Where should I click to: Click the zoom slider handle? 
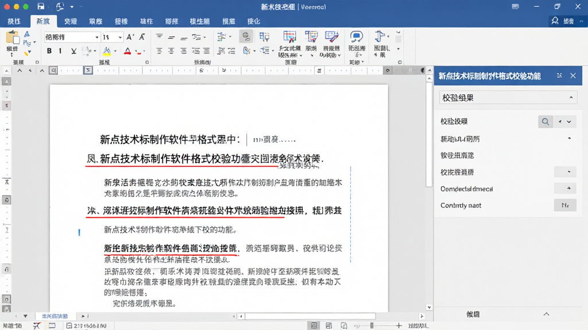372,326
